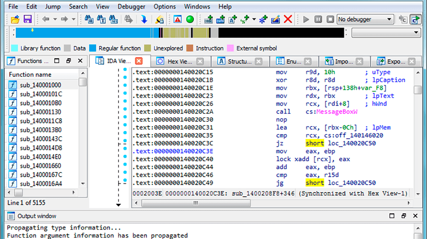Open the Options menu
This screenshot has height=239, width=427.
(164, 6)
